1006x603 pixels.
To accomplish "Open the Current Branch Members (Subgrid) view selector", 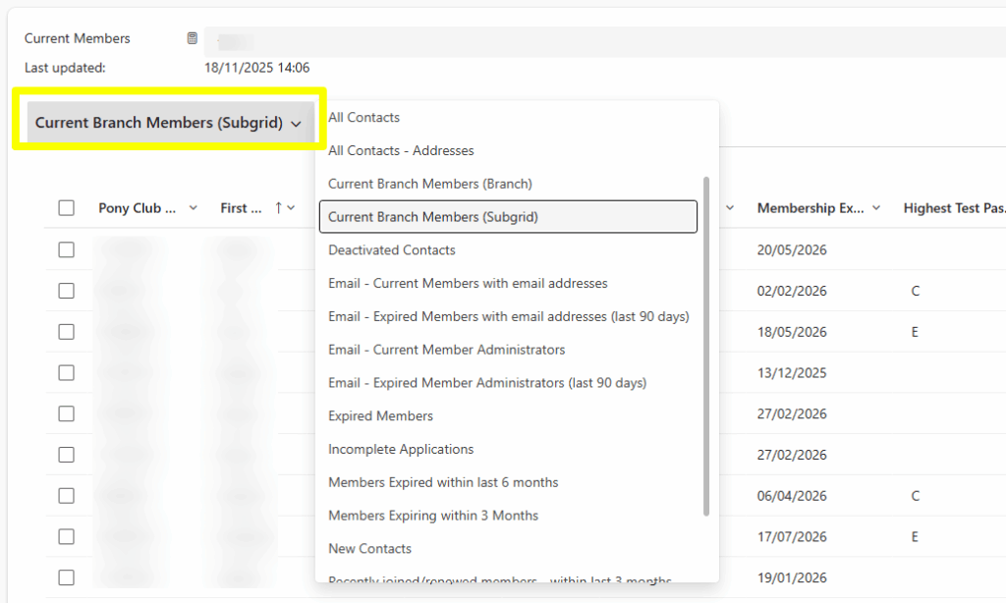I will tap(168, 124).
